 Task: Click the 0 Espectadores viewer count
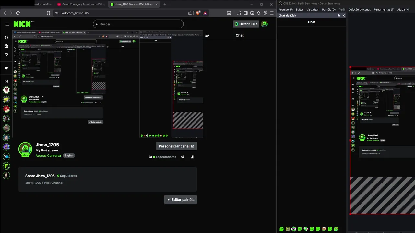click(x=163, y=157)
